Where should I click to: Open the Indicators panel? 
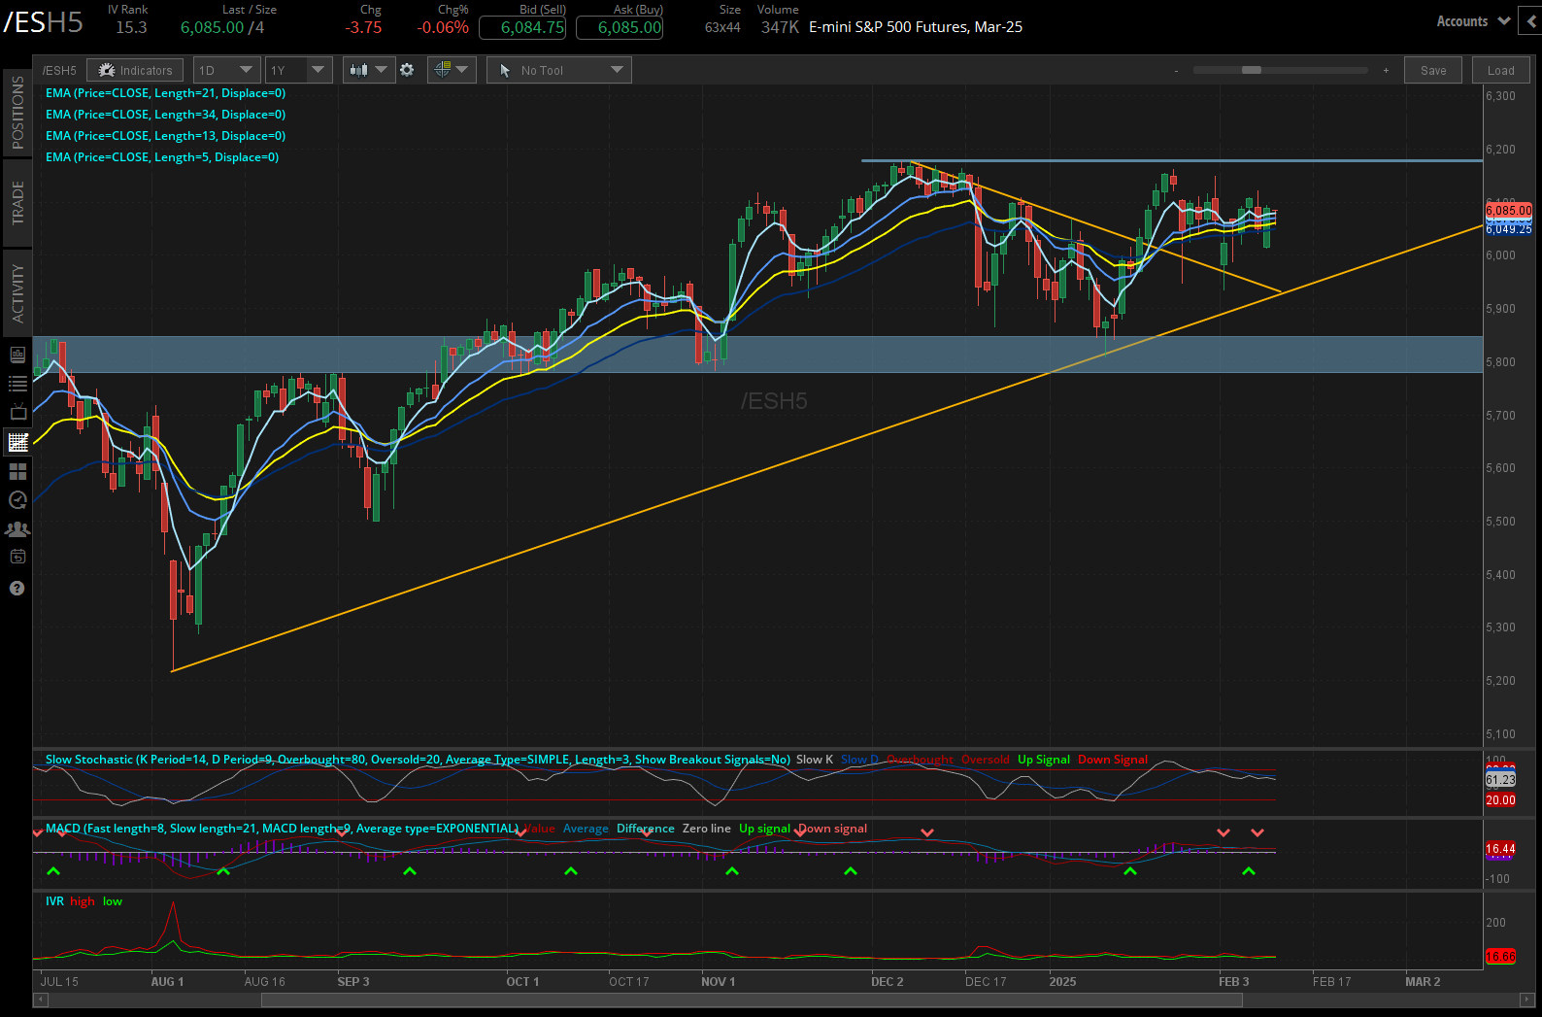[x=135, y=70]
